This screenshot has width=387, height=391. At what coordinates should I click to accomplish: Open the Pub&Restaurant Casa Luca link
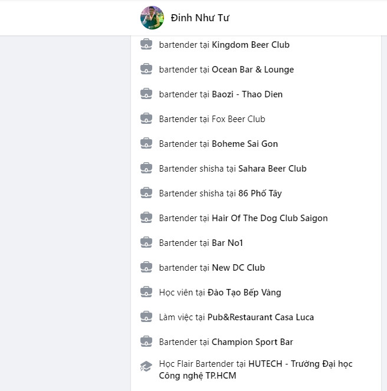(x=260, y=317)
